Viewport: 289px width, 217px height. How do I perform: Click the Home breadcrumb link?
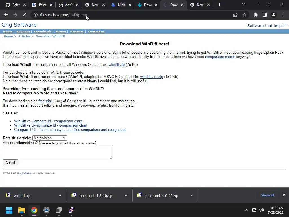[x=8, y=36]
